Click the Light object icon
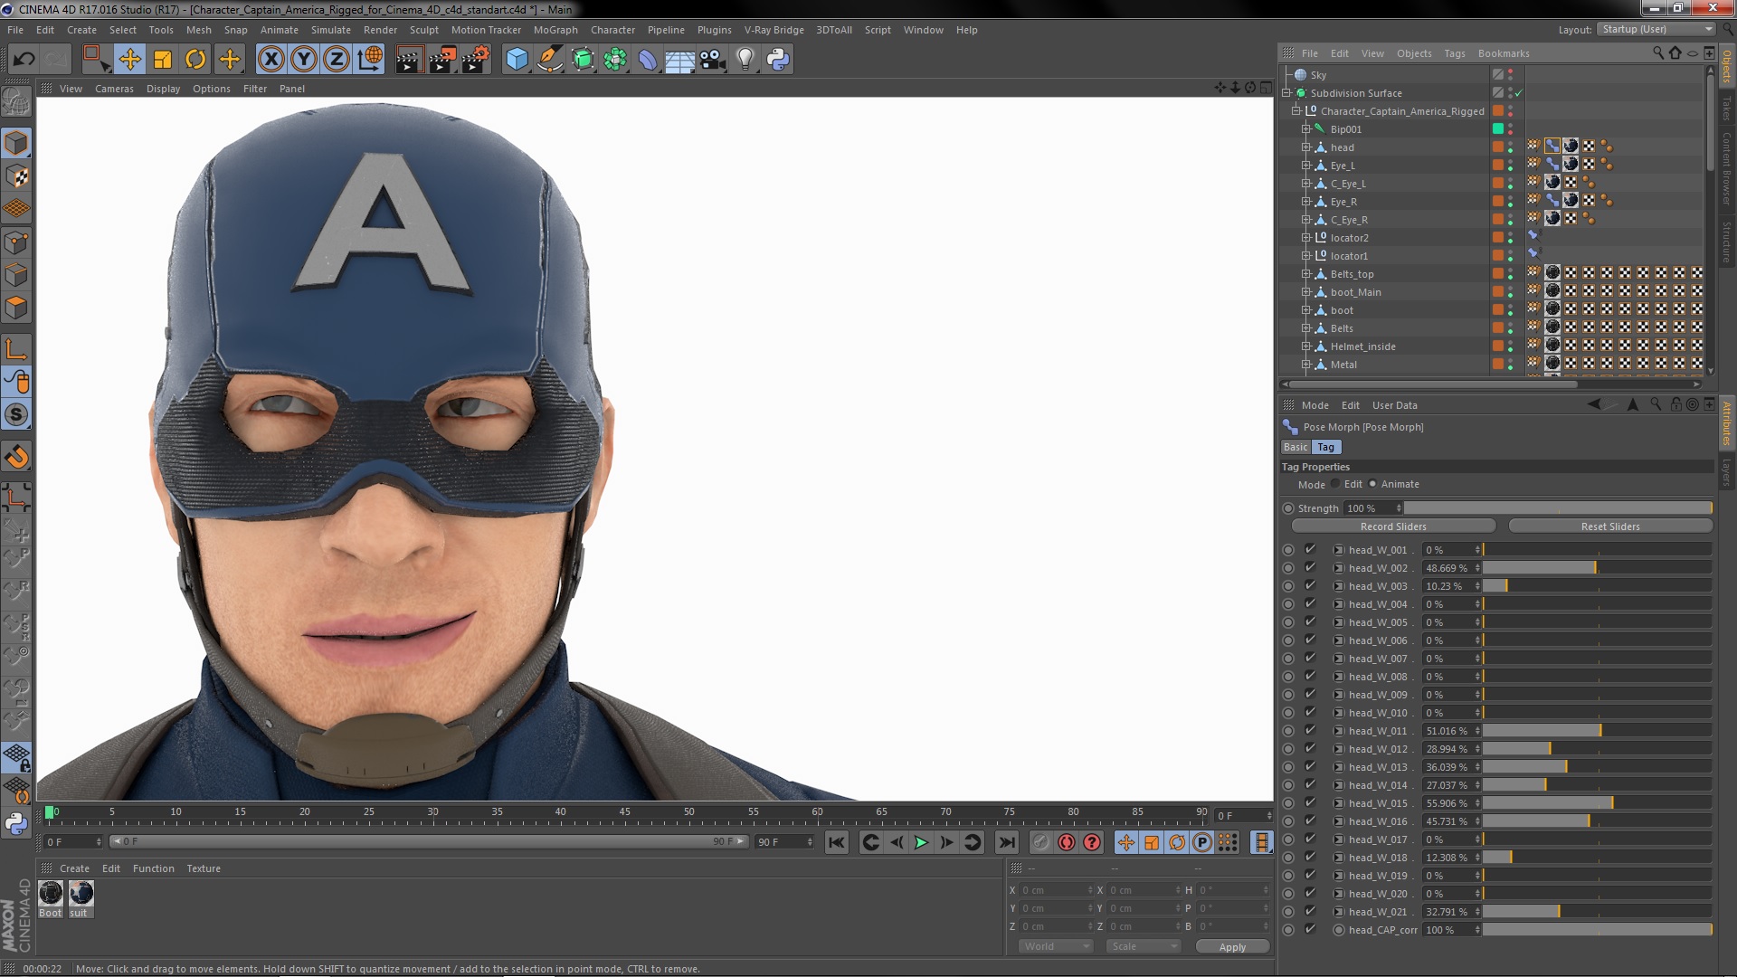This screenshot has height=977, width=1737. (x=745, y=60)
